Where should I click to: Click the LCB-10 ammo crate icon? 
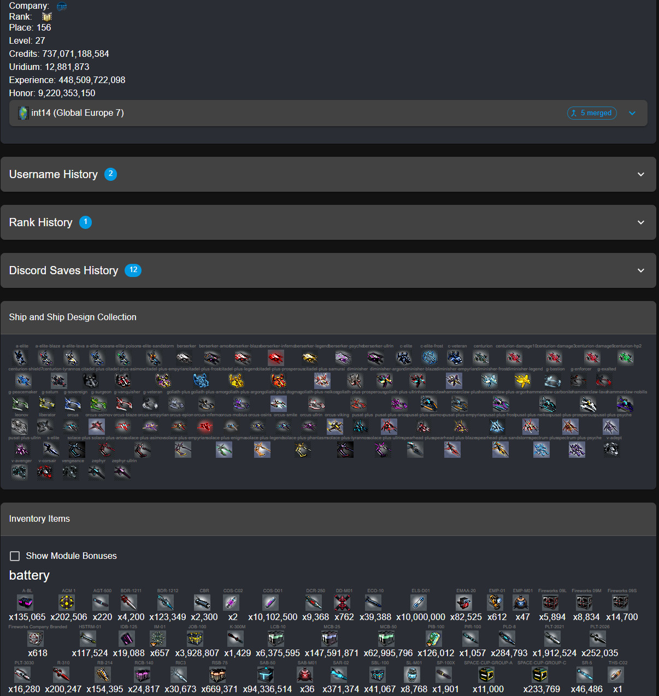[x=276, y=638]
